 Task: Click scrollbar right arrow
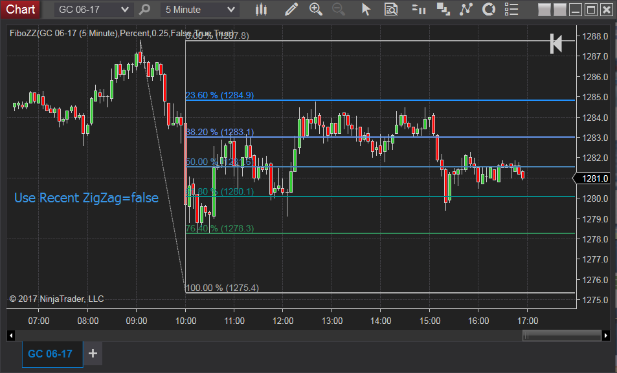tap(605, 336)
